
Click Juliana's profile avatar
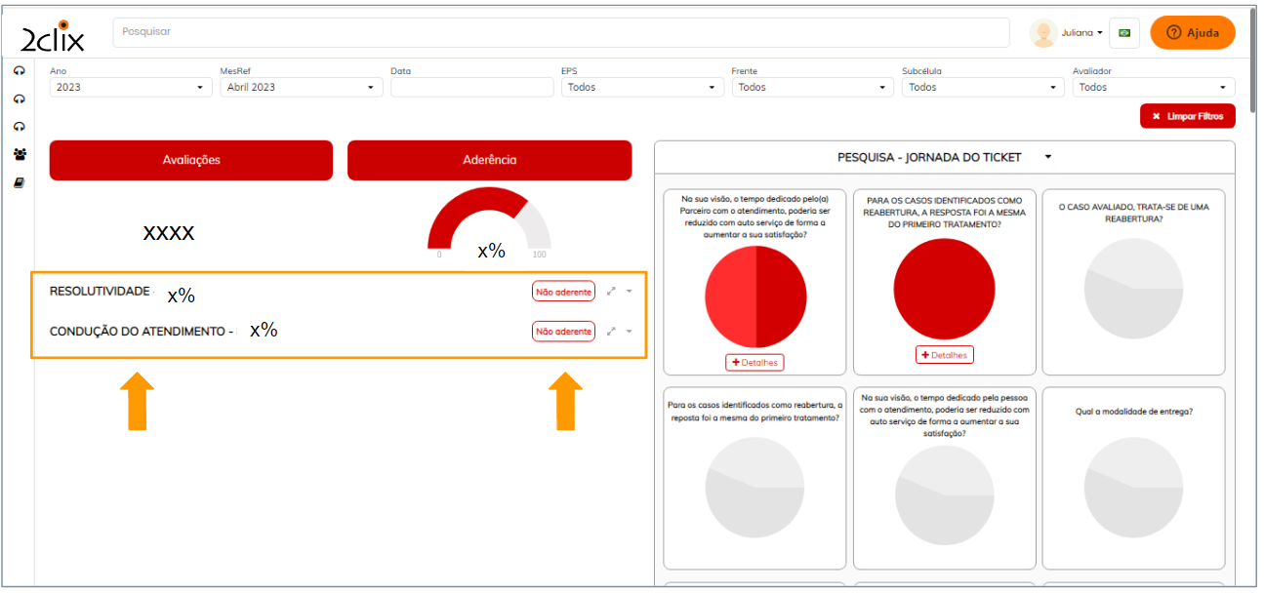click(x=1042, y=33)
